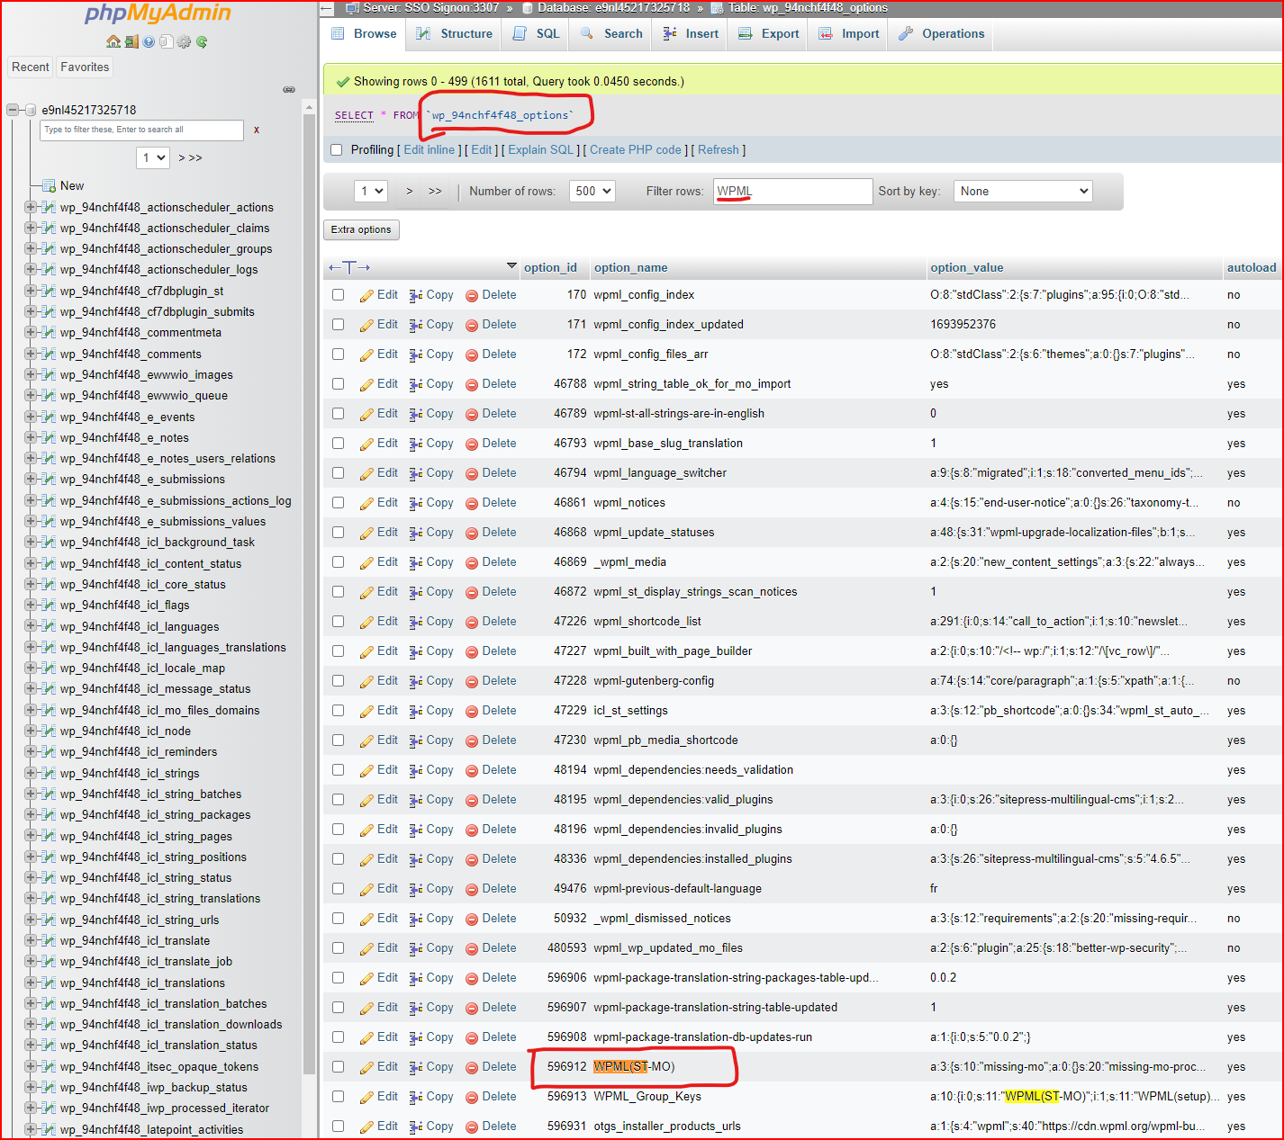
Task: Reload navigation panel with green refresh icon
Action: coord(202,41)
